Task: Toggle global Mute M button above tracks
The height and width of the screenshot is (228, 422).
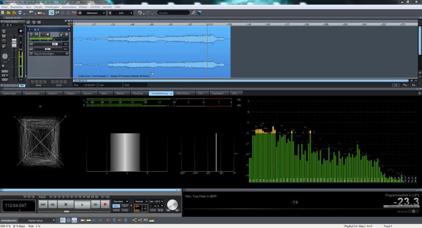Action: tap(39, 23)
